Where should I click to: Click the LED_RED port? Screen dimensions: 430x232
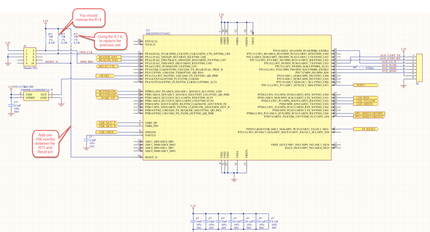pos(366,98)
